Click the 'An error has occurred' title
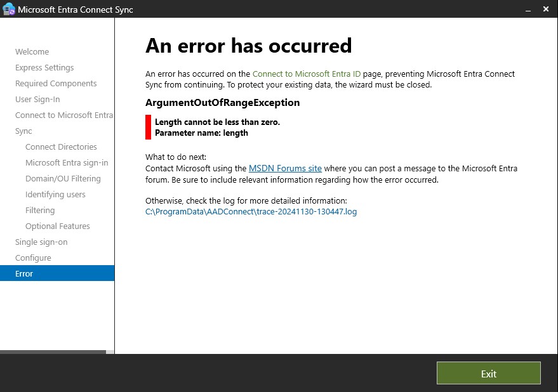This screenshot has height=392, width=558. (x=248, y=46)
